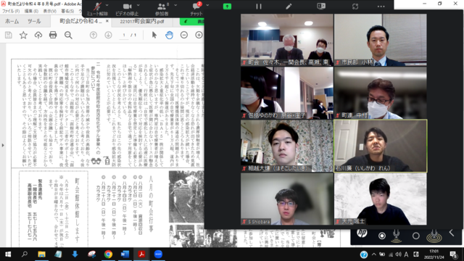This screenshot has width=464, height=261.
Task: Open the Zoom chat panel
Action: tap(196, 9)
